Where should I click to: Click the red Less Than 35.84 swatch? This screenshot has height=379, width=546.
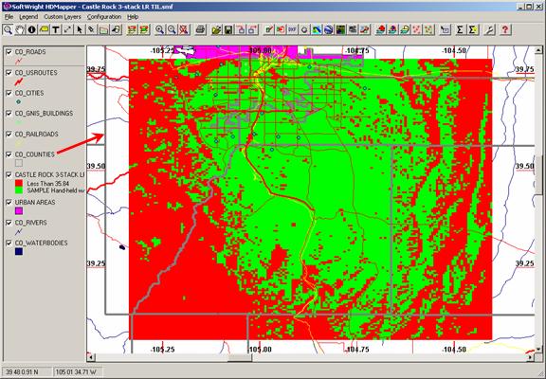(x=19, y=184)
